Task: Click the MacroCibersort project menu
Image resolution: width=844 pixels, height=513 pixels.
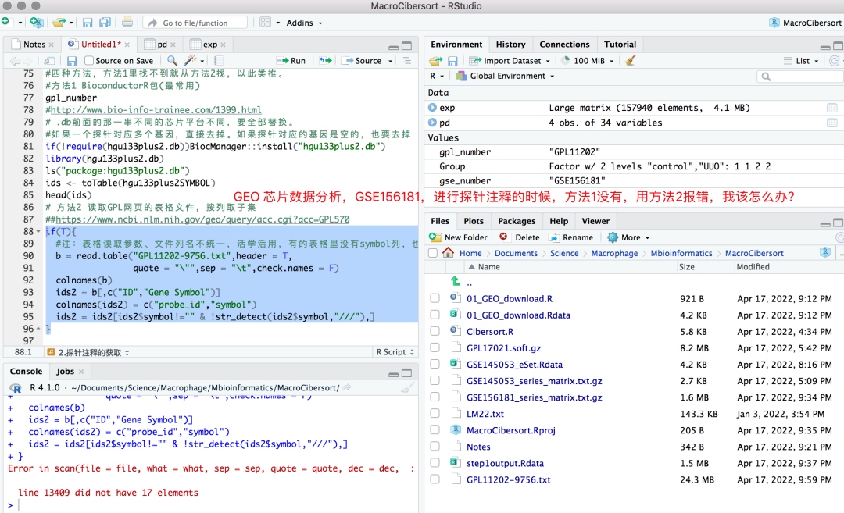Action: [x=806, y=23]
